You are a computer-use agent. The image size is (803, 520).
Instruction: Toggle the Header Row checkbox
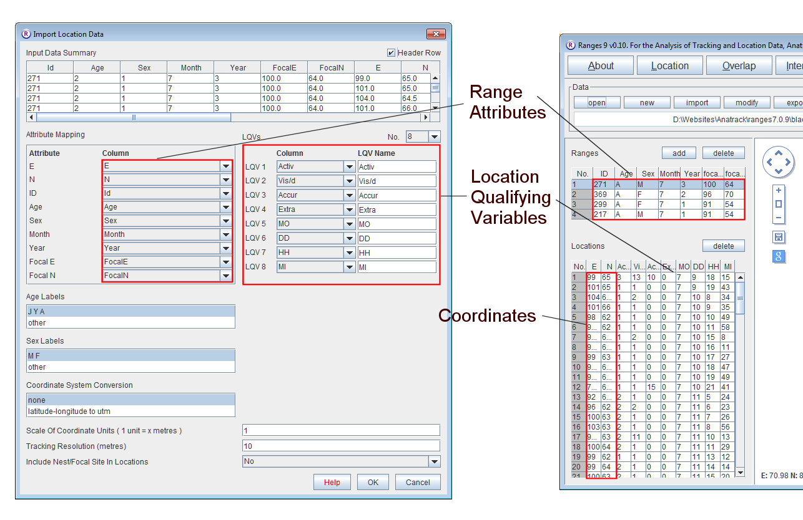tap(391, 53)
